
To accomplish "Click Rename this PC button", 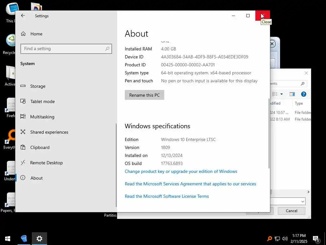I will point(144,95).
